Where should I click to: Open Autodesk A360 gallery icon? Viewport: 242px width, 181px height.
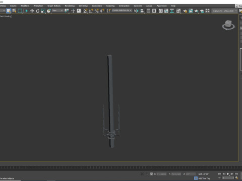208,11
